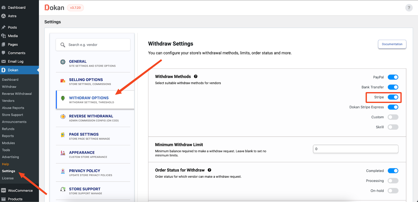Click the Documentation button
This screenshot has width=418, height=202.
[x=392, y=44]
